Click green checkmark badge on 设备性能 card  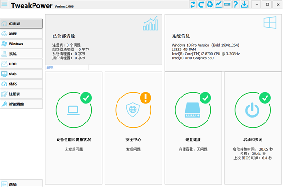(x=86, y=98)
